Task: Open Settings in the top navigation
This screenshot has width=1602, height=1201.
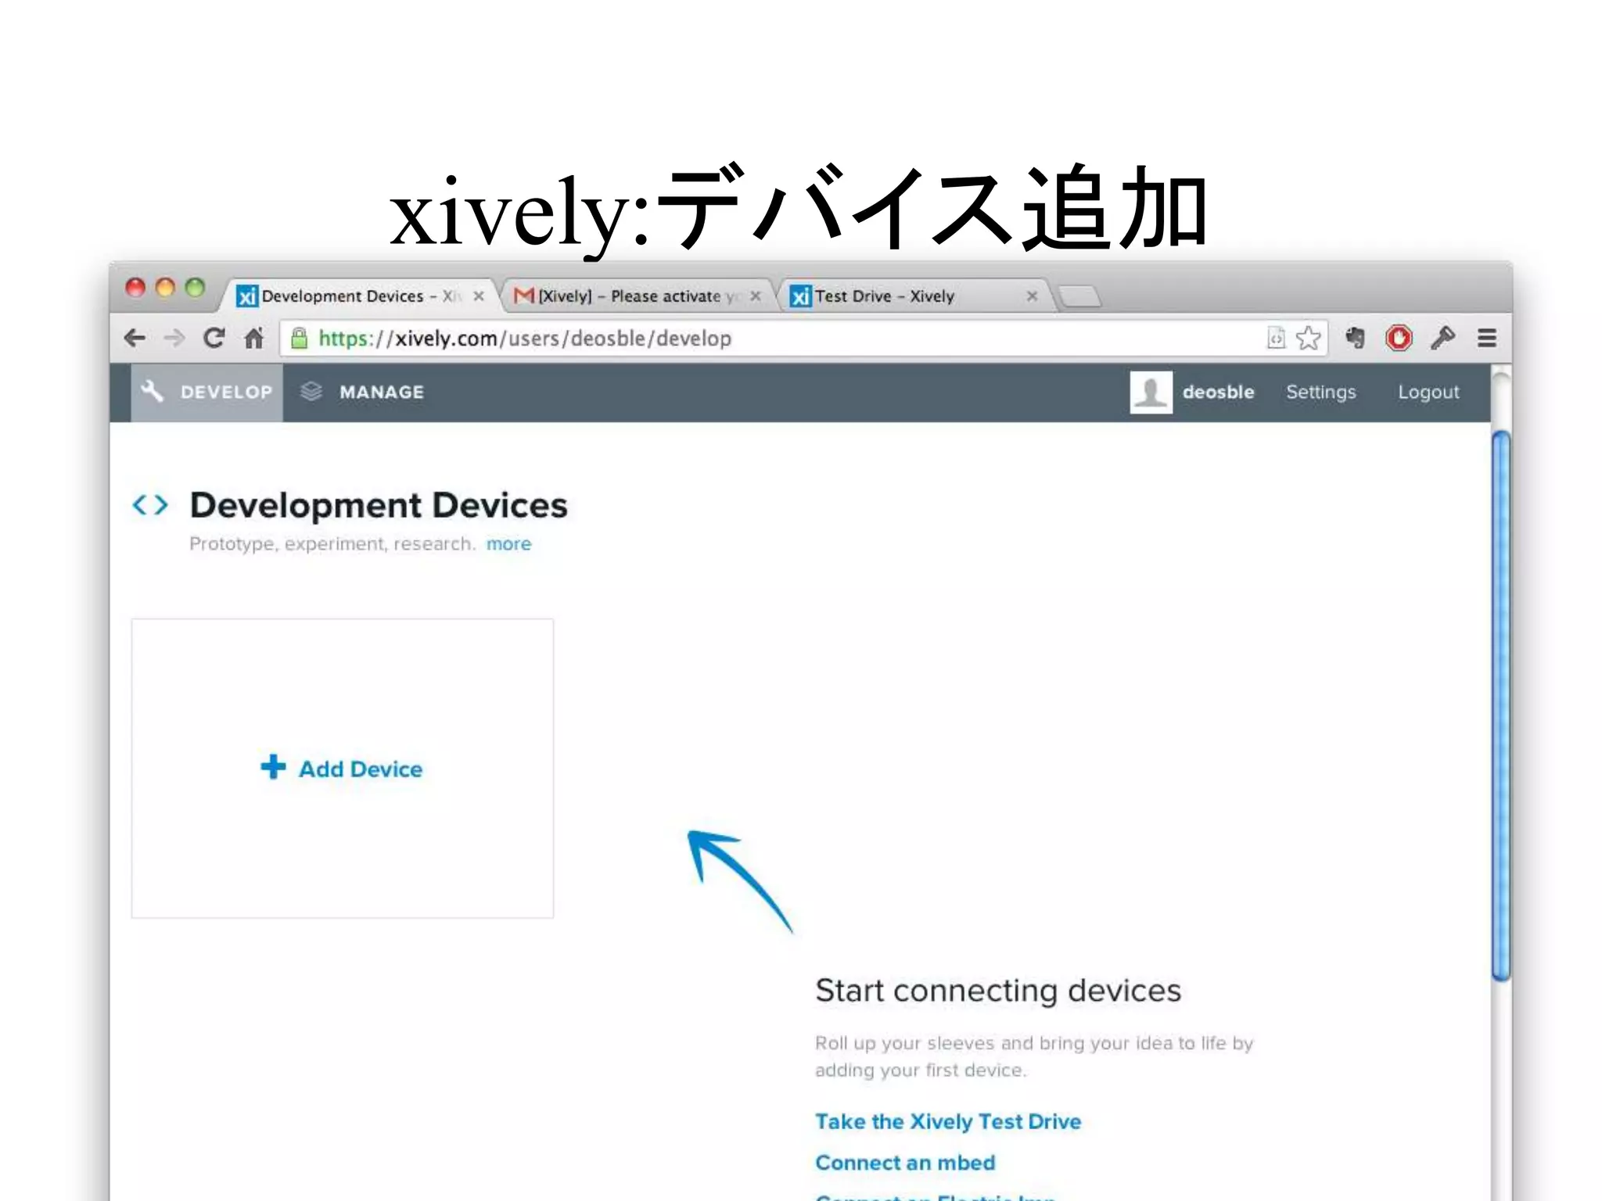Action: 1320,393
